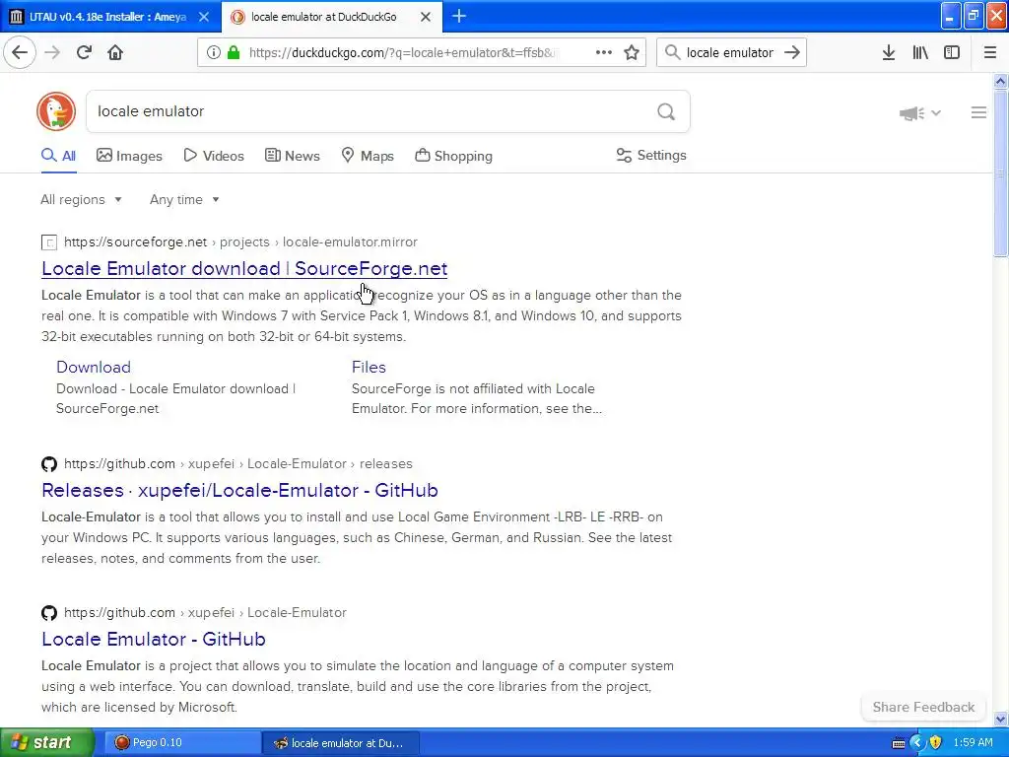Click the browser address bar URL
Viewport: 1009px width, 757px height.
(x=402, y=53)
